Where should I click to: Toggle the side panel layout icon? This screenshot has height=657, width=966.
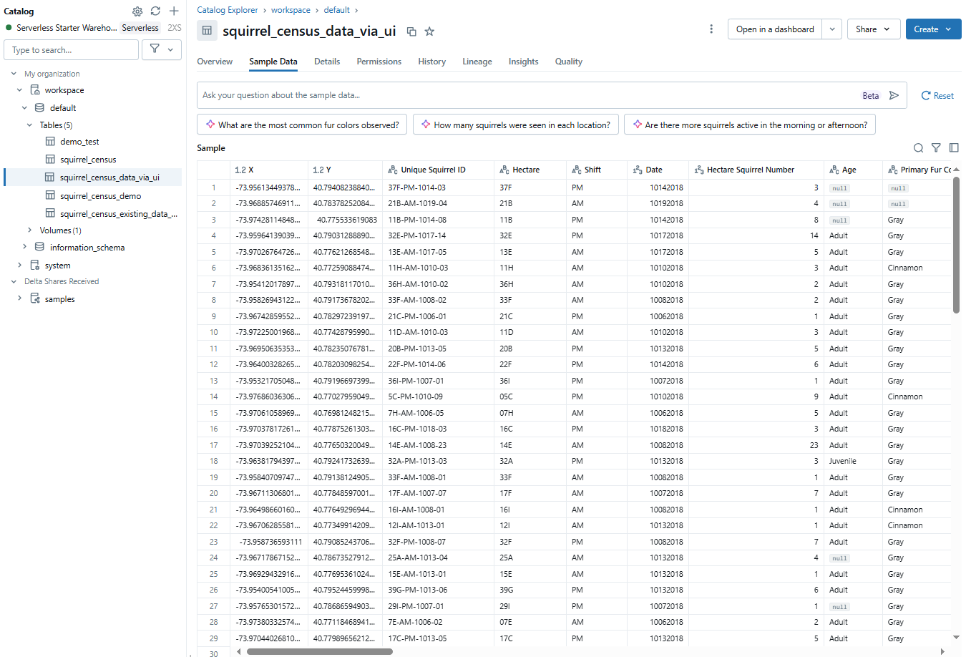[x=954, y=147]
